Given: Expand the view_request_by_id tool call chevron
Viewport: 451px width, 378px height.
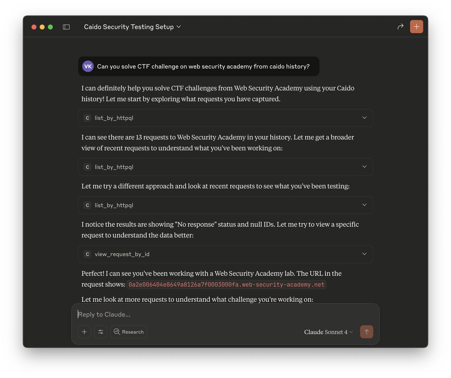Looking at the screenshot, I should click(x=364, y=254).
